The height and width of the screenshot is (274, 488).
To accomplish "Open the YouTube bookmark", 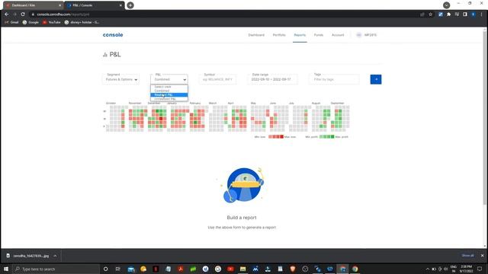I will [52, 22].
